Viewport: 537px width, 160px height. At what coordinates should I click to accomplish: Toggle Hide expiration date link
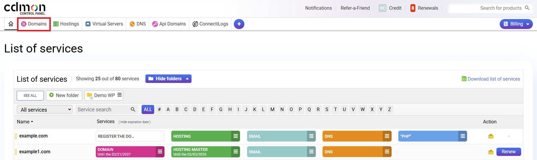(135, 122)
